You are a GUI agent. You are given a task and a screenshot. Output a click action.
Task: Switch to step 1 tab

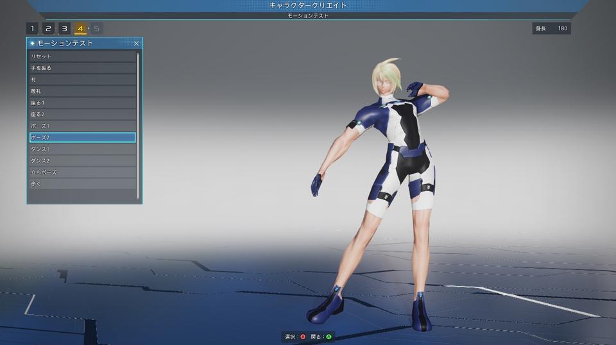[x=32, y=28]
